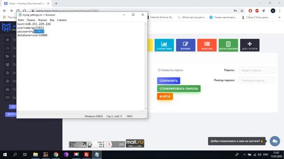Click the Opera extension icon in Chrome toolbar

250,11
